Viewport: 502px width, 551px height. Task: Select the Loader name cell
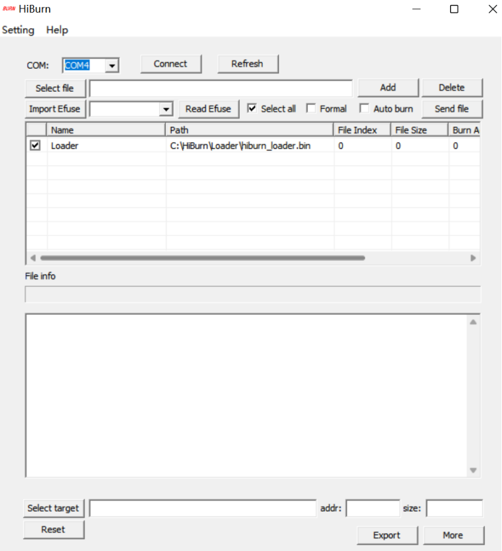106,146
